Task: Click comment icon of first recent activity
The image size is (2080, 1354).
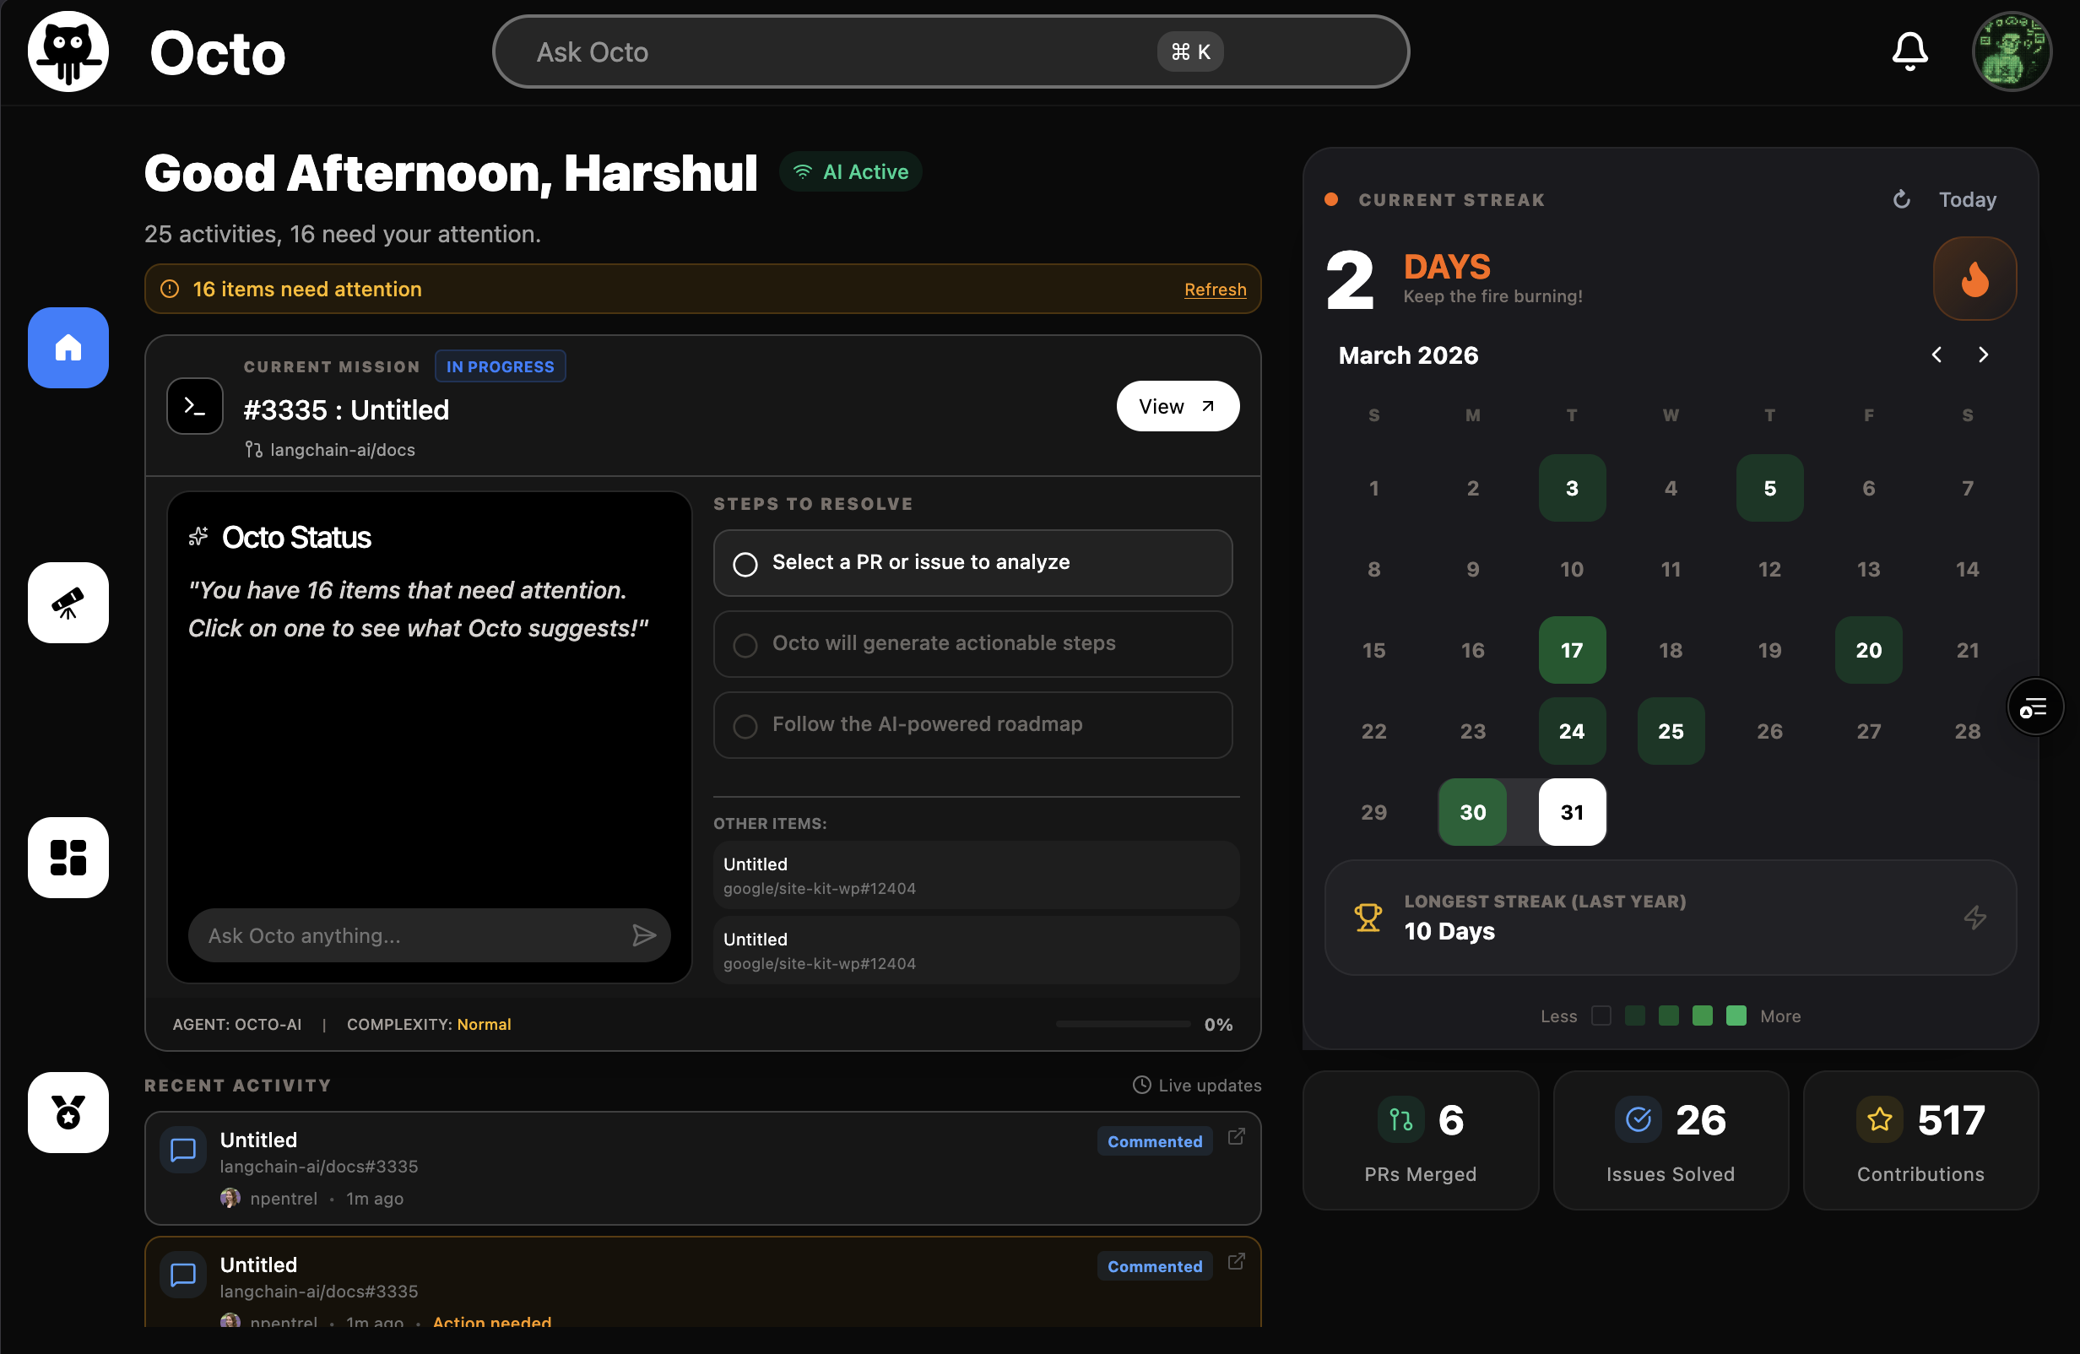Action: click(182, 1151)
